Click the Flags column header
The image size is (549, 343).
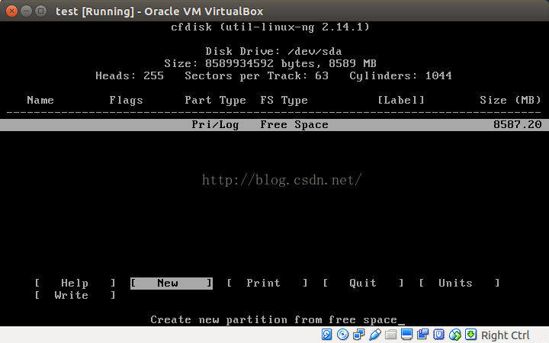pyautogui.click(x=126, y=101)
